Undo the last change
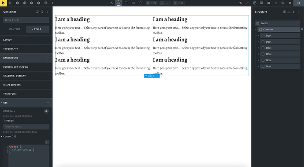Screen dimensions: 304x167 click(241, 3)
